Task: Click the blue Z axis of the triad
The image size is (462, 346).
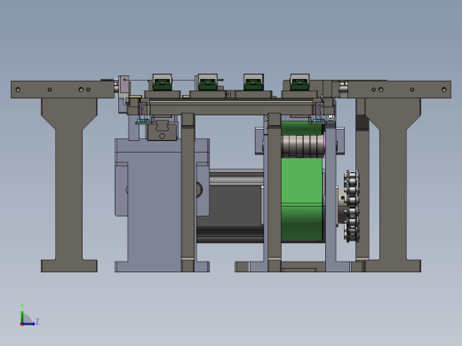Action: (29, 324)
